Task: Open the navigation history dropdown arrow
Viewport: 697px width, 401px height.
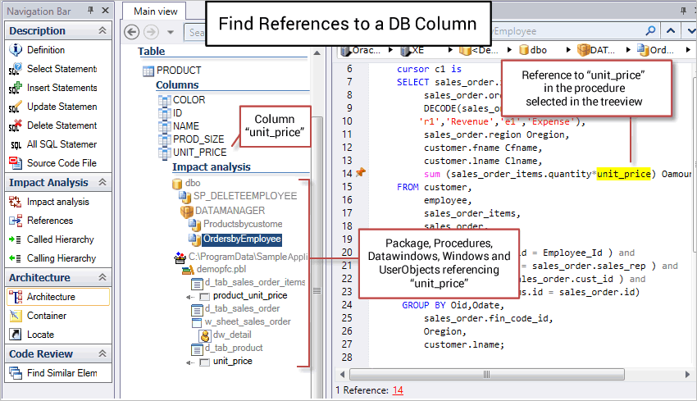Action: pyautogui.click(x=171, y=32)
